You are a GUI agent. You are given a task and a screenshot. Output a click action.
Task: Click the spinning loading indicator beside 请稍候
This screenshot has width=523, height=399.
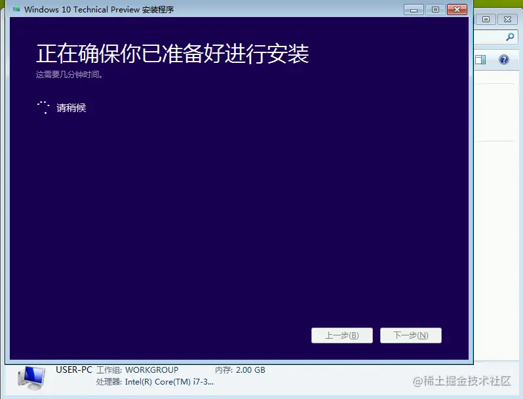pyautogui.click(x=43, y=107)
